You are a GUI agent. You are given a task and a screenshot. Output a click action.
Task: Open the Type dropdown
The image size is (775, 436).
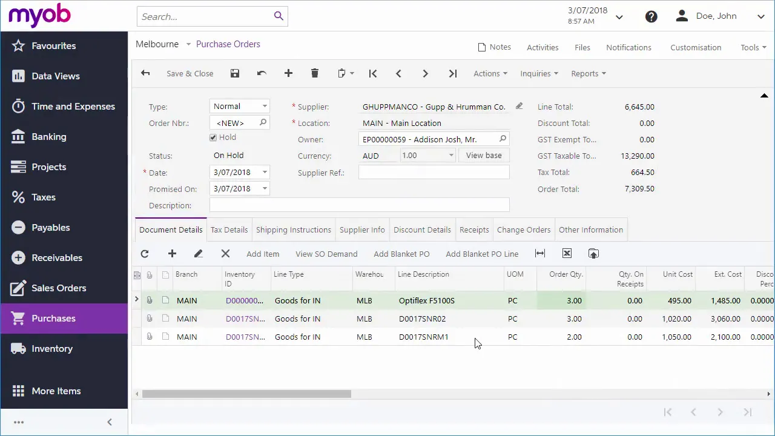coord(265,106)
